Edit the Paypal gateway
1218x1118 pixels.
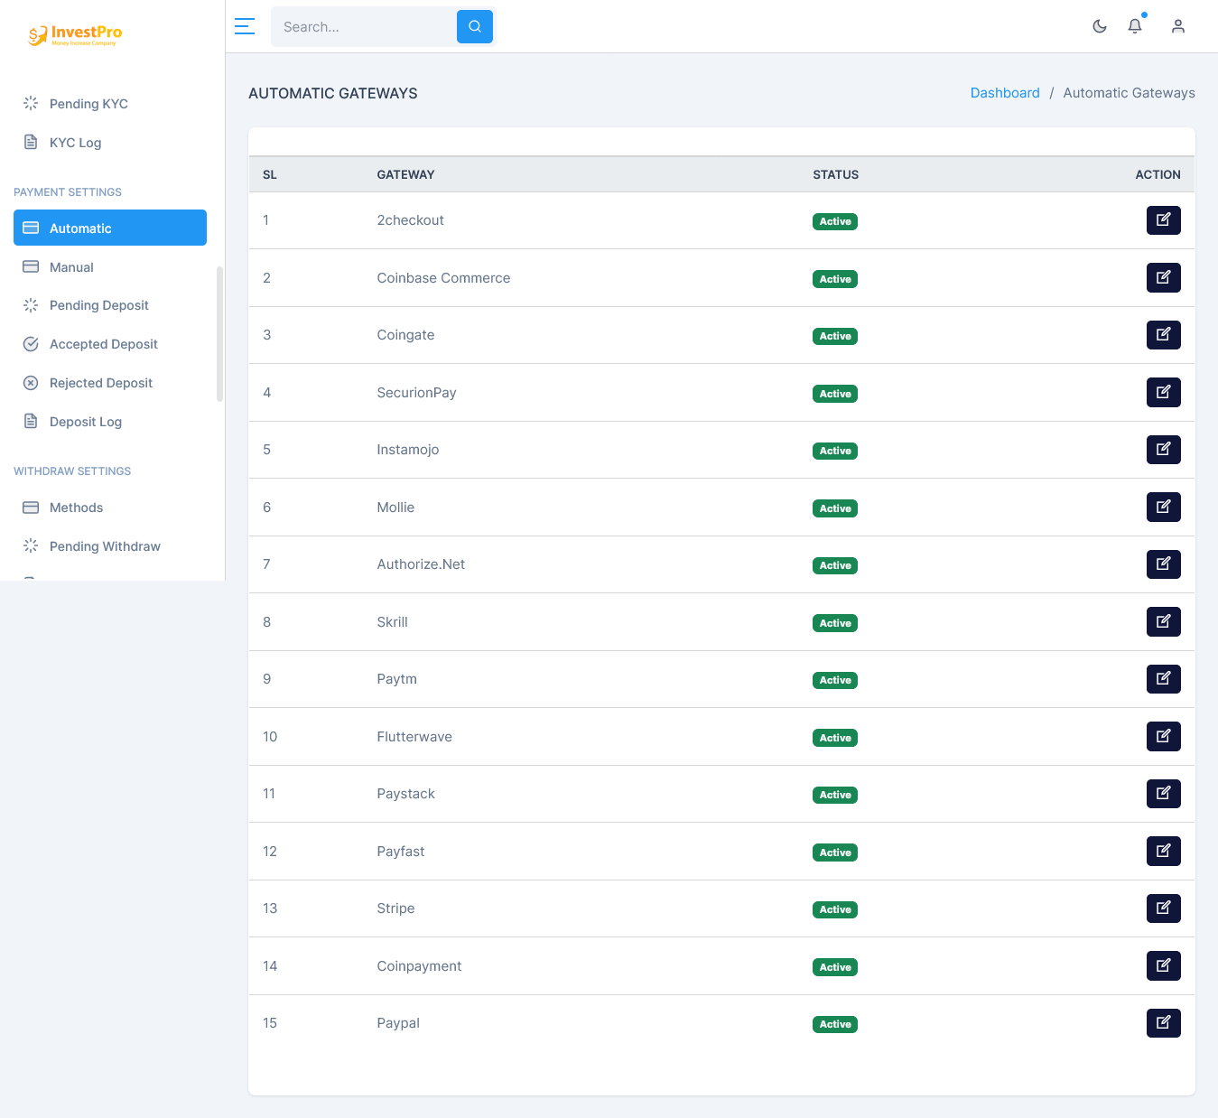click(x=1164, y=1023)
